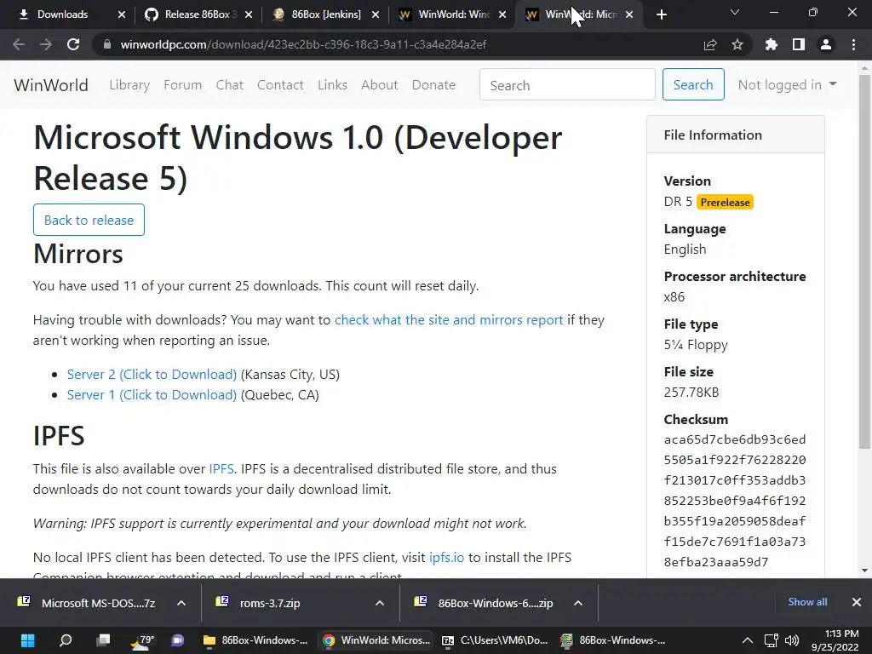Screen dimensions: 872x654
Task: Open network status tray icon
Action: [771, 640]
